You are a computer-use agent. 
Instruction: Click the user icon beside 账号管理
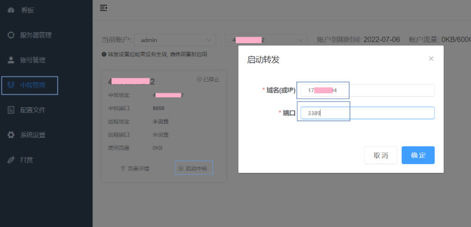[x=11, y=60]
